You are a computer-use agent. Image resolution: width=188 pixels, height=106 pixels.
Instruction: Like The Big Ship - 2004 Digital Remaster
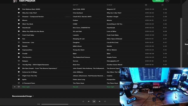(x=19, y=65)
